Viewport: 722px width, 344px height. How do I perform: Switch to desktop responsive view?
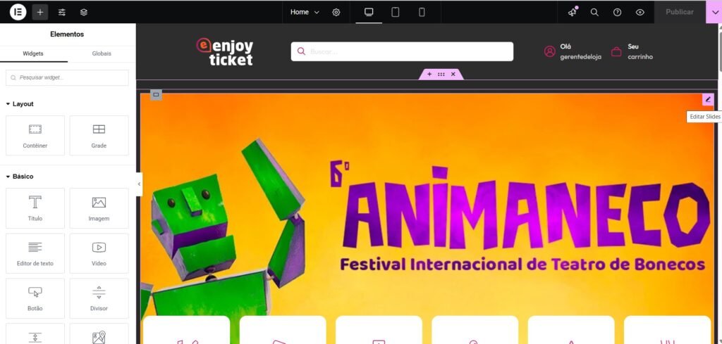tap(369, 13)
